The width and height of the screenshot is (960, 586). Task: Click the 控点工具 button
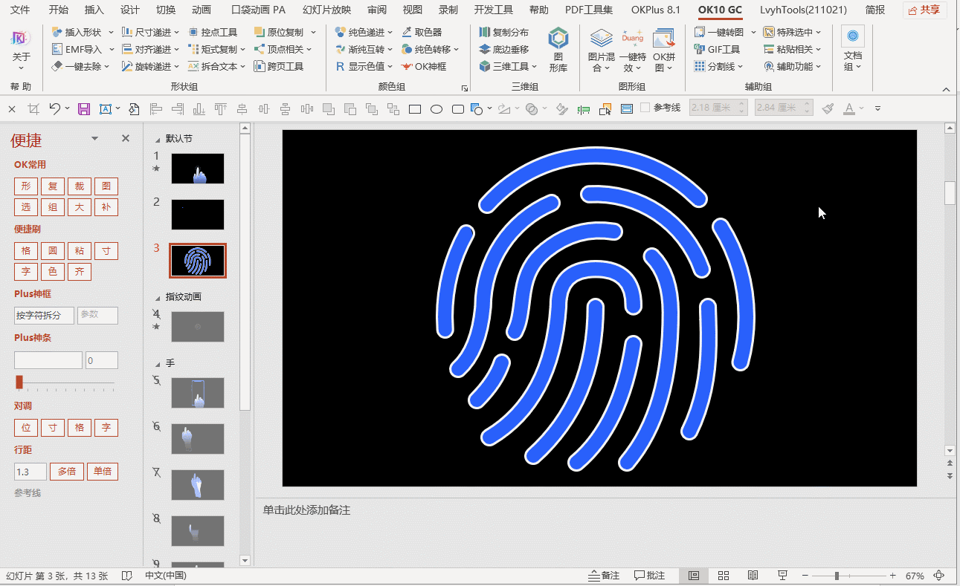point(213,32)
